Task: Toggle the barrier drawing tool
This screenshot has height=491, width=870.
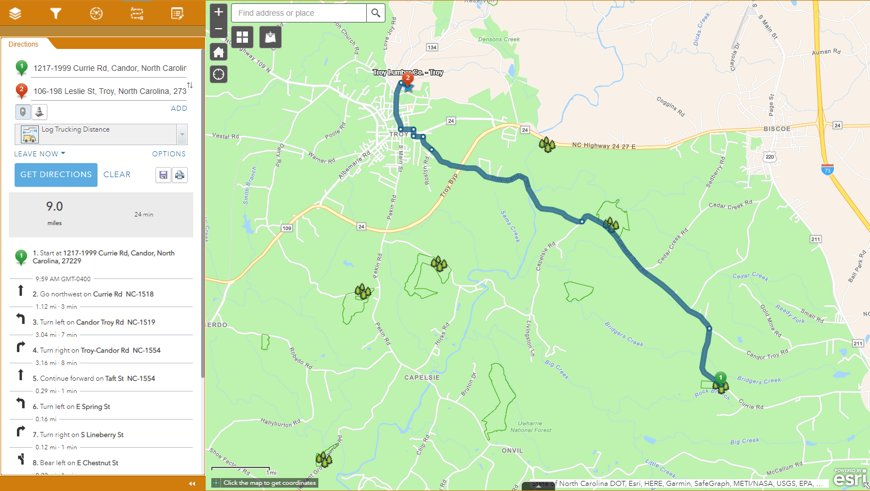Action: coord(39,112)
